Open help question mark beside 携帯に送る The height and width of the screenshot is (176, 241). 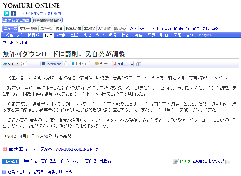click(139, 64)
